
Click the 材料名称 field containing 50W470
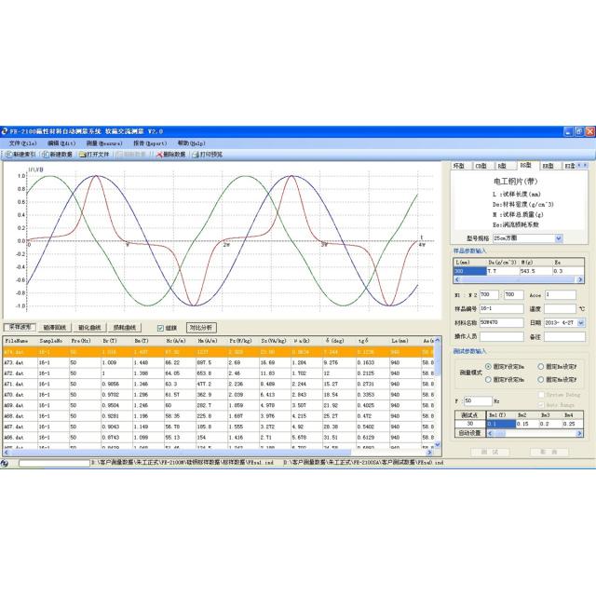[501, 323]
